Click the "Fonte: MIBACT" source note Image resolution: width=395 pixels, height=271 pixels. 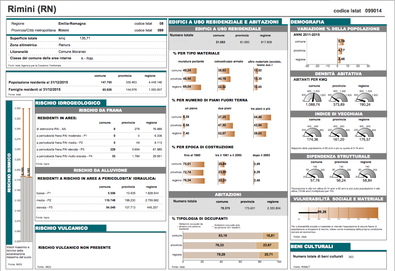click(301, 267)
